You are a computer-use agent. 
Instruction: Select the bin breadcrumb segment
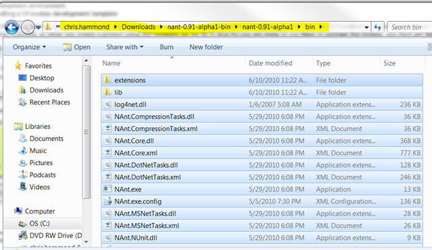(310, 27)
